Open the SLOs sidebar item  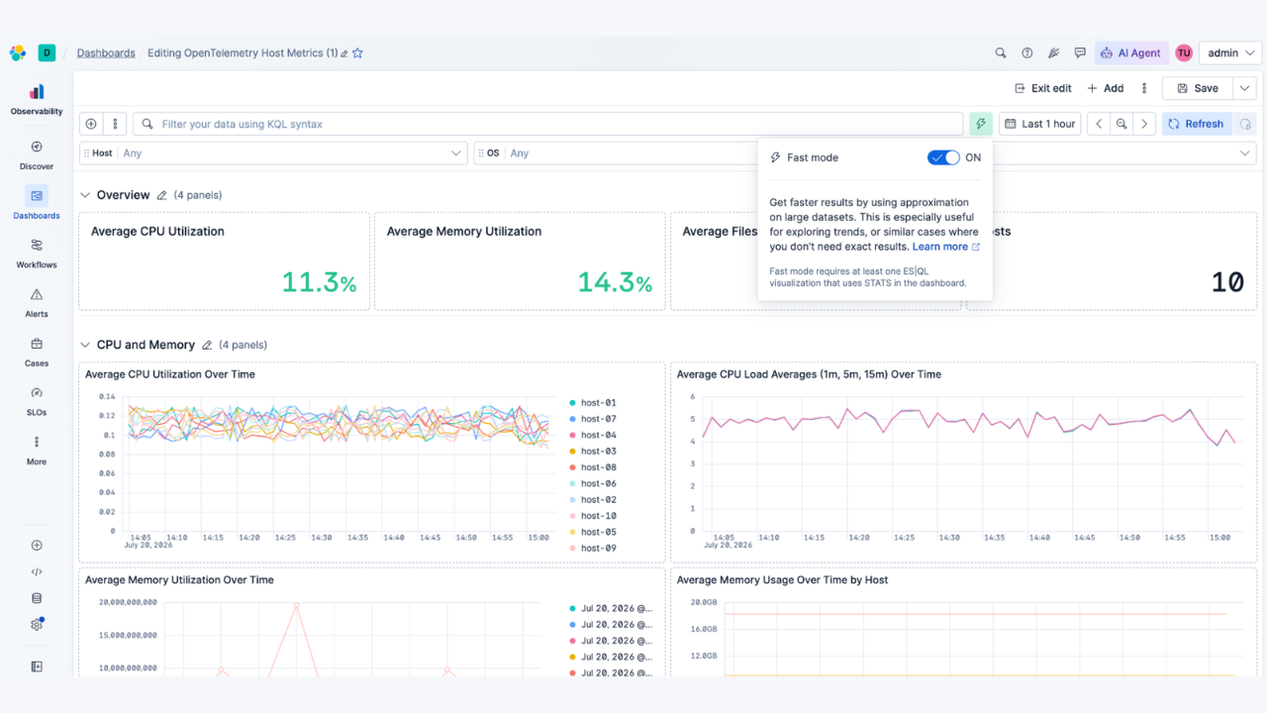(37, 400)
